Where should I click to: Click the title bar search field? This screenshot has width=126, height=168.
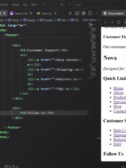point(100,5)
